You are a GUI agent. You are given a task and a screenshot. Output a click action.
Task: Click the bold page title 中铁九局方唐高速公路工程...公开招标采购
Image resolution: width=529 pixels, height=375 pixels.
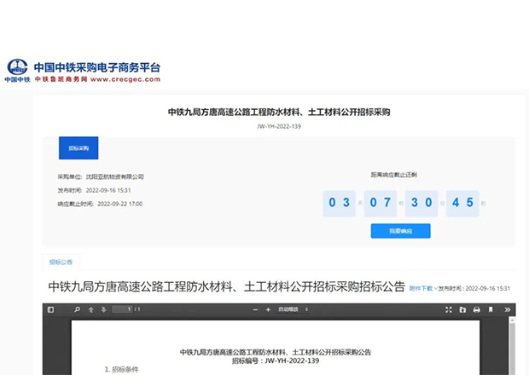(279, 112)
